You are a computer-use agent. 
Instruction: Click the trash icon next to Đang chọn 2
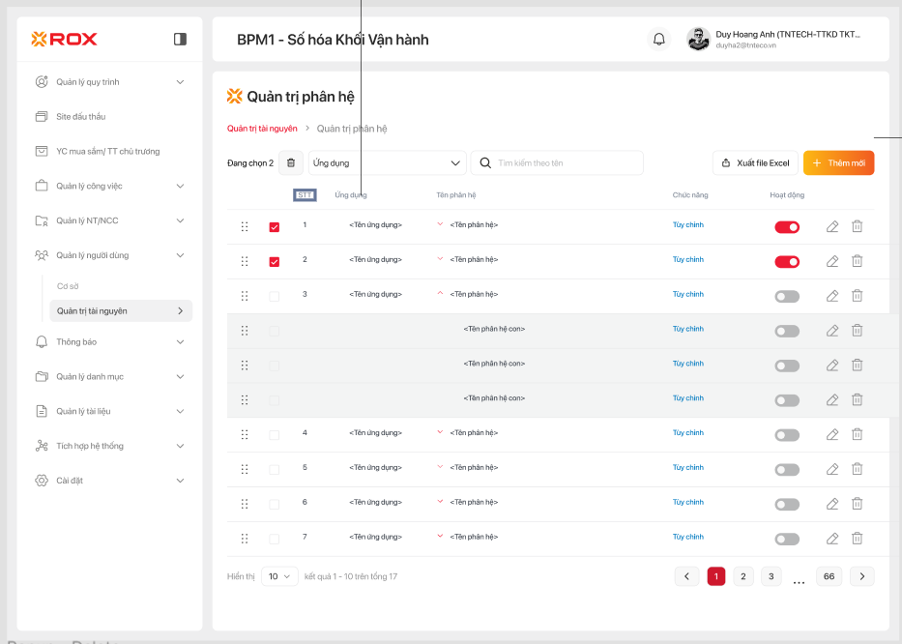tap(291, 163)
